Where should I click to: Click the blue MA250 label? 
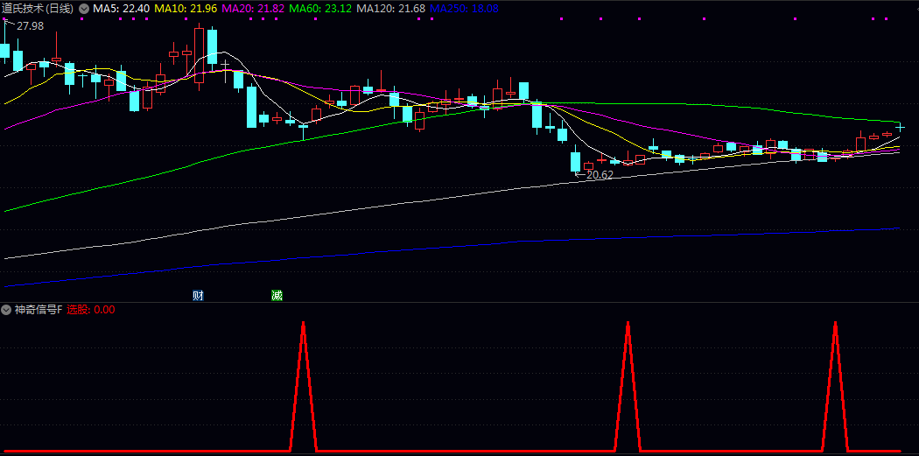click(464, 8)
